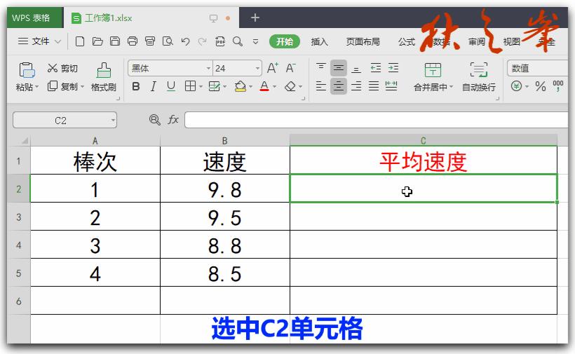The height and width of the screenshot is (354, 575).
Task: Click the Paste clipboard icon
Action: tap(27, 69)
